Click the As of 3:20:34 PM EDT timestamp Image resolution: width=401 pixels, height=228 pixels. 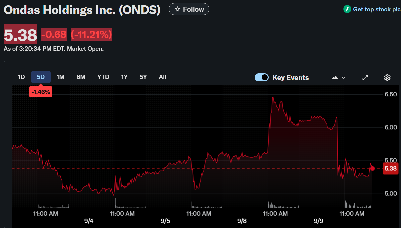coord(54,49)
